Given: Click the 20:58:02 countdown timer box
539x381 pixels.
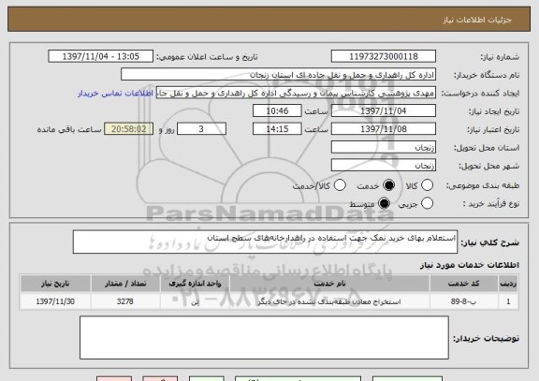Looking at the screenshot, I should [x=129, y=129].
